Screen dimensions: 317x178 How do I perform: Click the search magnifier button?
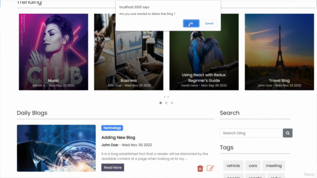[x=287, y=133]
